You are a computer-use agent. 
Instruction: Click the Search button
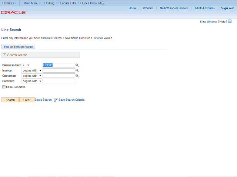[x=10, y=100]
